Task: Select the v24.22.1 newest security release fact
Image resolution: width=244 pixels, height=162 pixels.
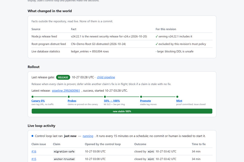Action: click(109, 37)
